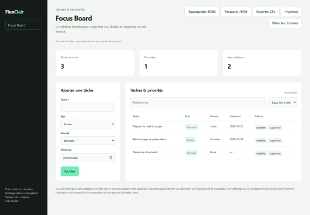Export data with Exporter CSV

[x=266, y=12]
